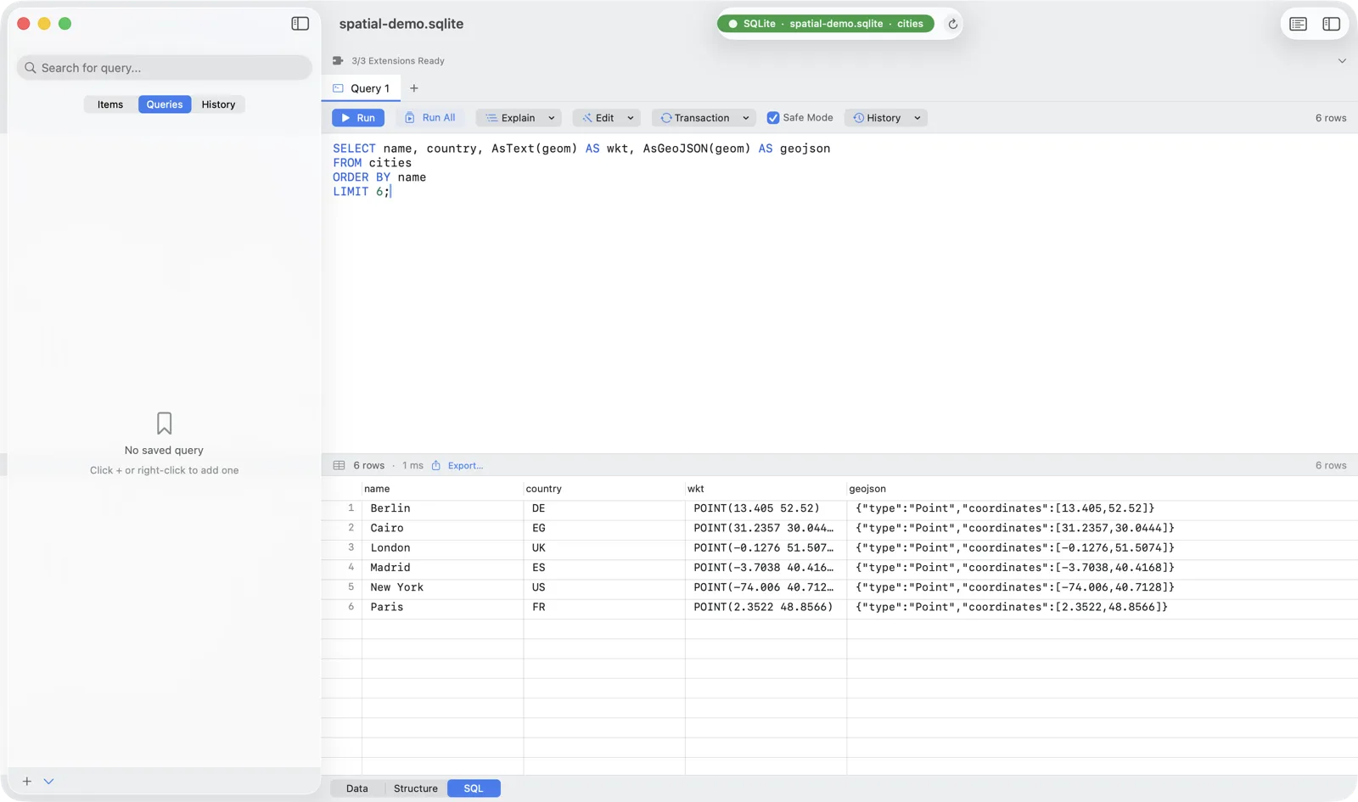Select the London cell
Image resolution: width=1358 pixels, height=802 pixels.
point(442,548)
